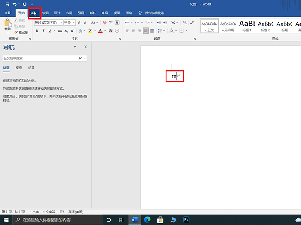Open Microsoft Edge from taskbar

[x=147, y=219]
